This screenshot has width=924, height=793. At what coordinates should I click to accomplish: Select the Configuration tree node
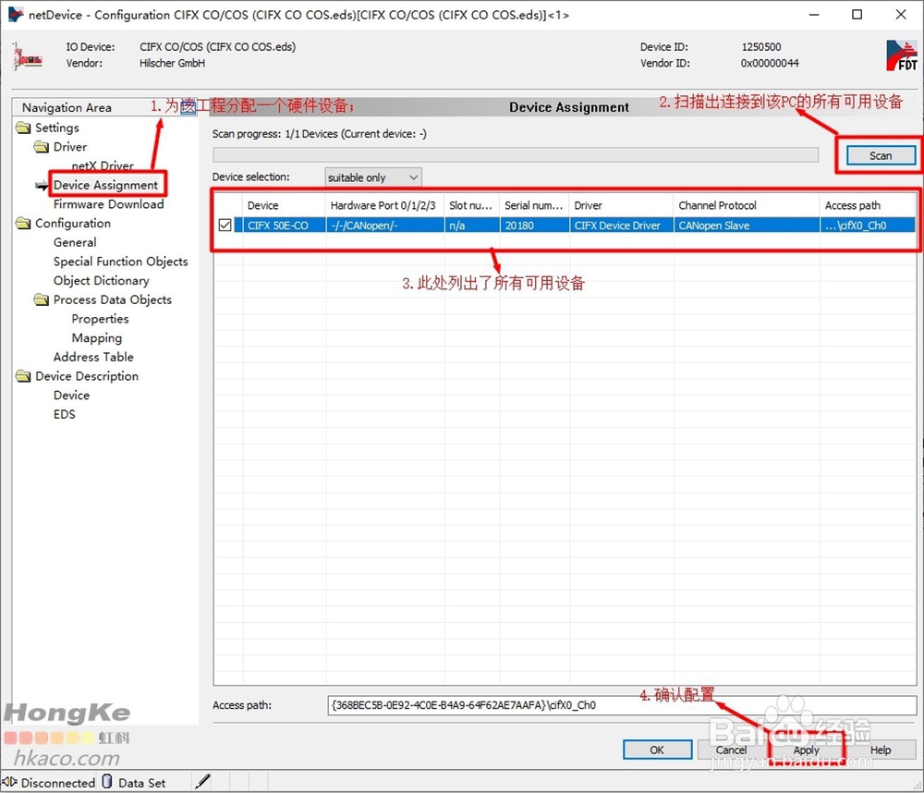click(73, 224)
